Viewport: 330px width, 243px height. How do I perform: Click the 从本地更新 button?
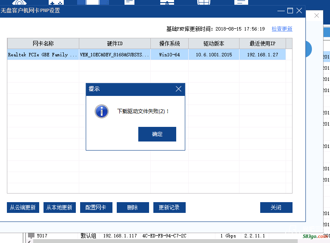[59, 207]
